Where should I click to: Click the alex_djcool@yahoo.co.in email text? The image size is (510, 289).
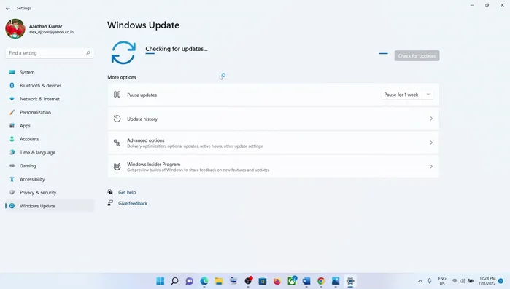coord(51,32)
